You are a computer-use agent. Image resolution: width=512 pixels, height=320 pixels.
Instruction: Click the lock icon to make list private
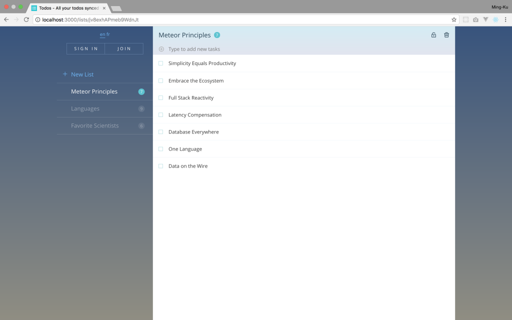pyautogui.click(x=433, y=35)
